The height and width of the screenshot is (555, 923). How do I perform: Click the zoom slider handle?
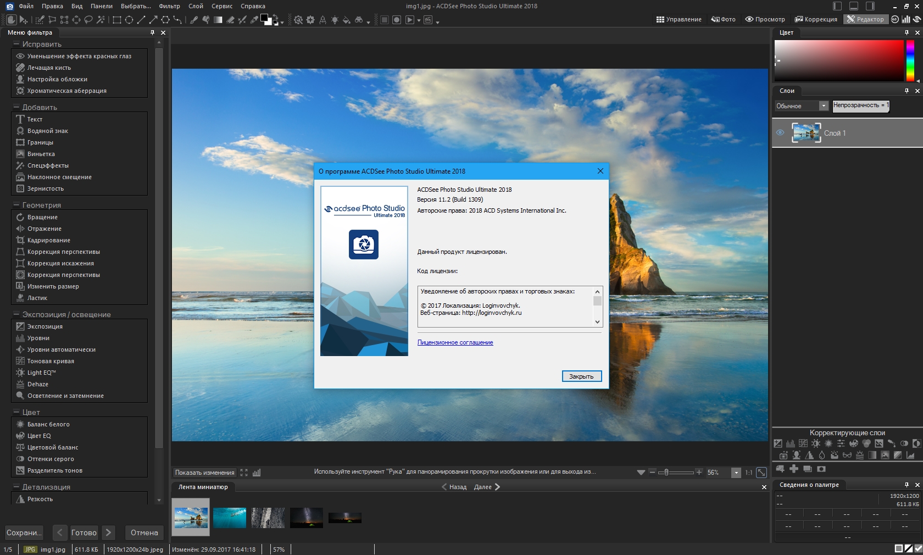pos(666,472)
